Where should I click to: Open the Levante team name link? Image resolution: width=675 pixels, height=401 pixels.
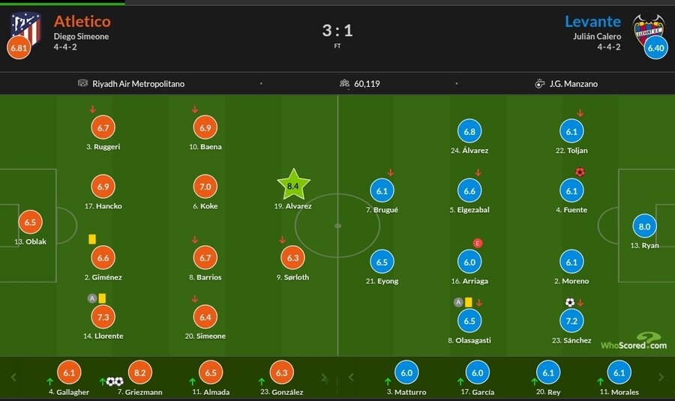592,21
